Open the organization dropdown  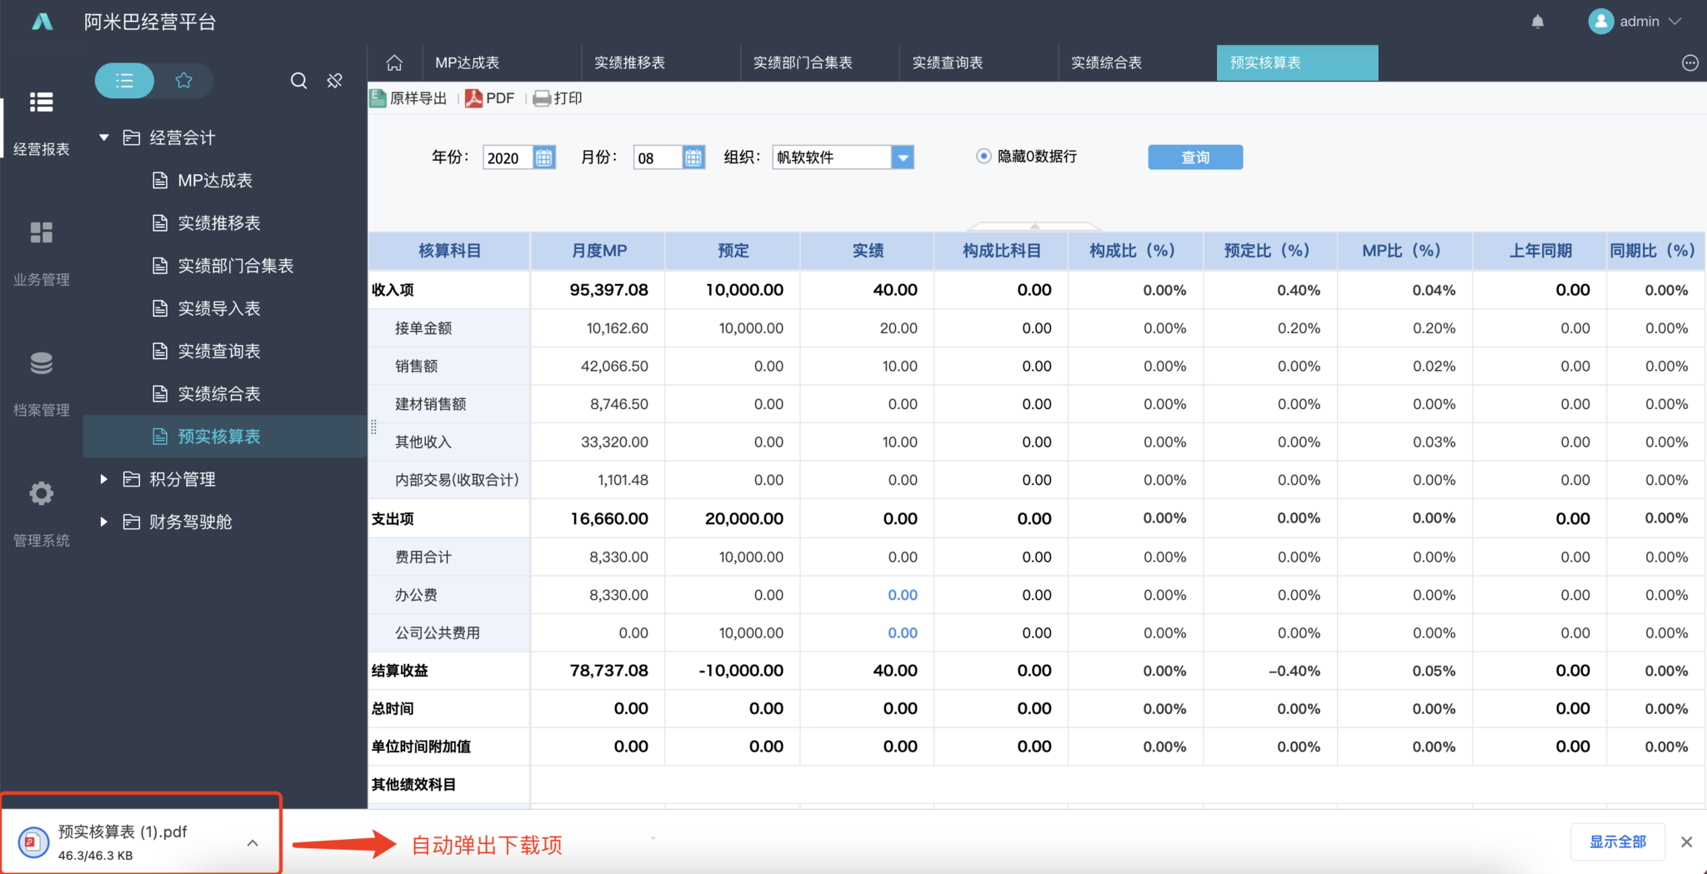pos(902,157)
